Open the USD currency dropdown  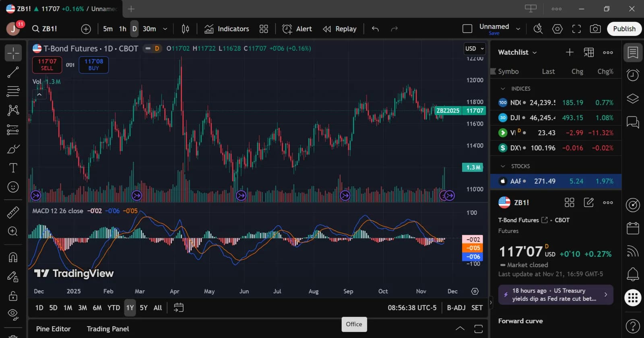[x=475, y=49]
